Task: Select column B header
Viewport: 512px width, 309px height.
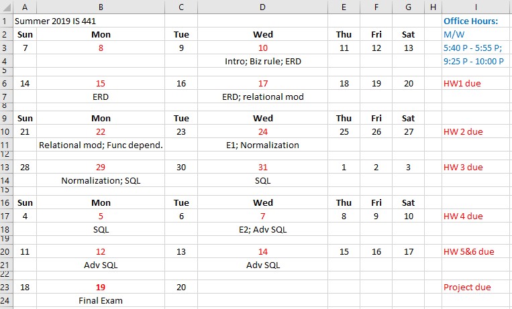Action: [101, 7]
